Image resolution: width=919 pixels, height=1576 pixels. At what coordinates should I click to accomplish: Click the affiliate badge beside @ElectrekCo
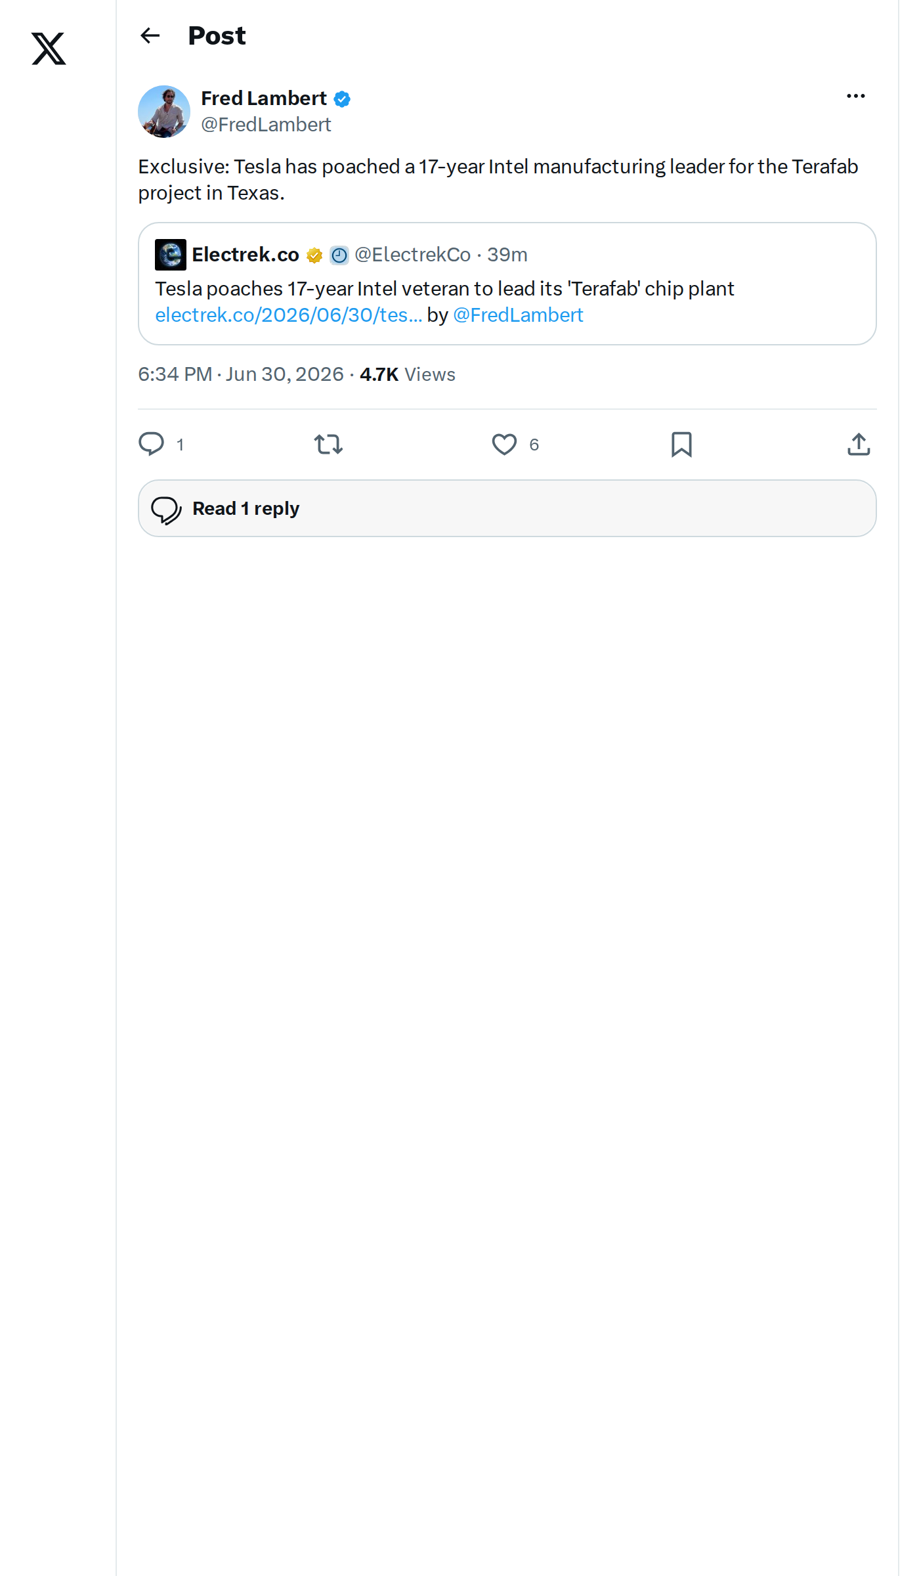coord(339,255)
